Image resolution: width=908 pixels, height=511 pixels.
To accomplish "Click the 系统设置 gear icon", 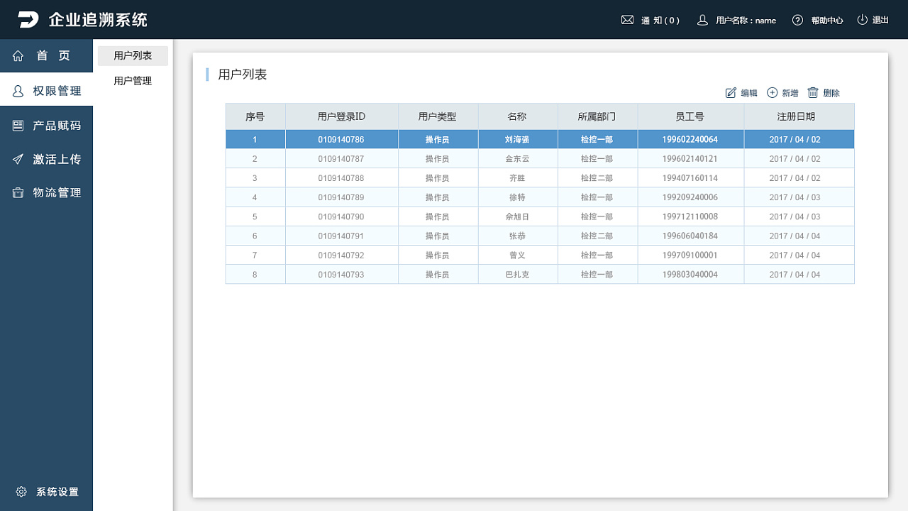I will point(21,491).
